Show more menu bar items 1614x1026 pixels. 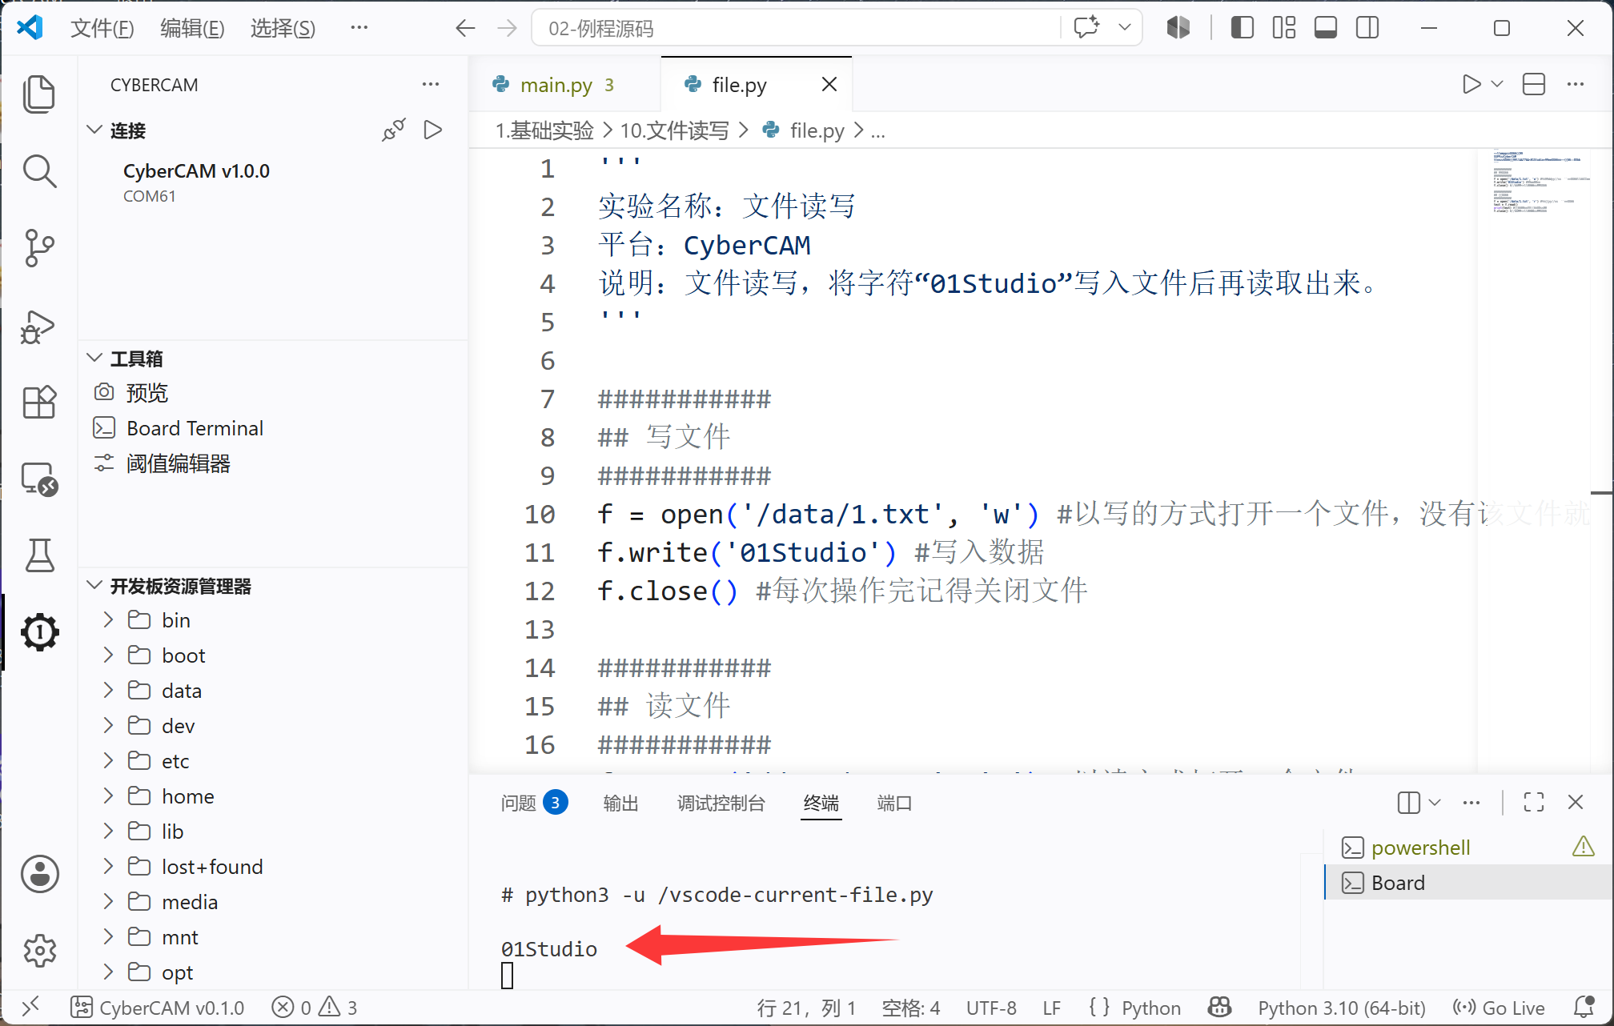359,28
